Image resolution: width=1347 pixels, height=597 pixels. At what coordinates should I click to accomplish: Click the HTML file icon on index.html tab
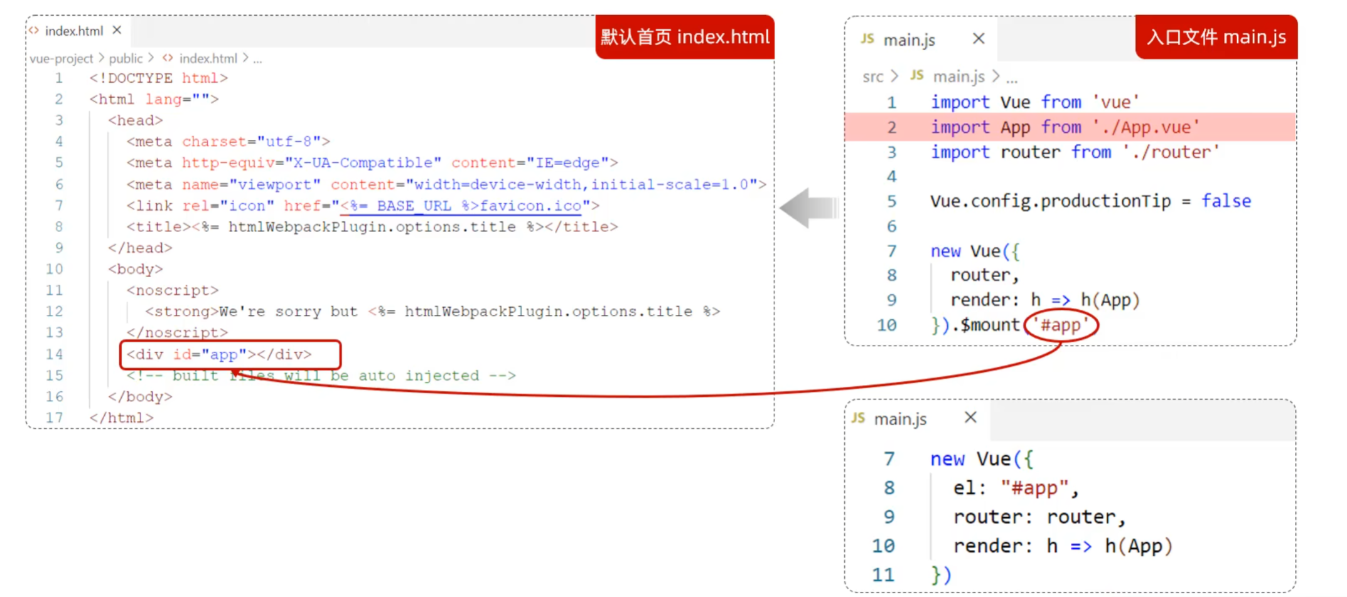click(x=34, y=31)
